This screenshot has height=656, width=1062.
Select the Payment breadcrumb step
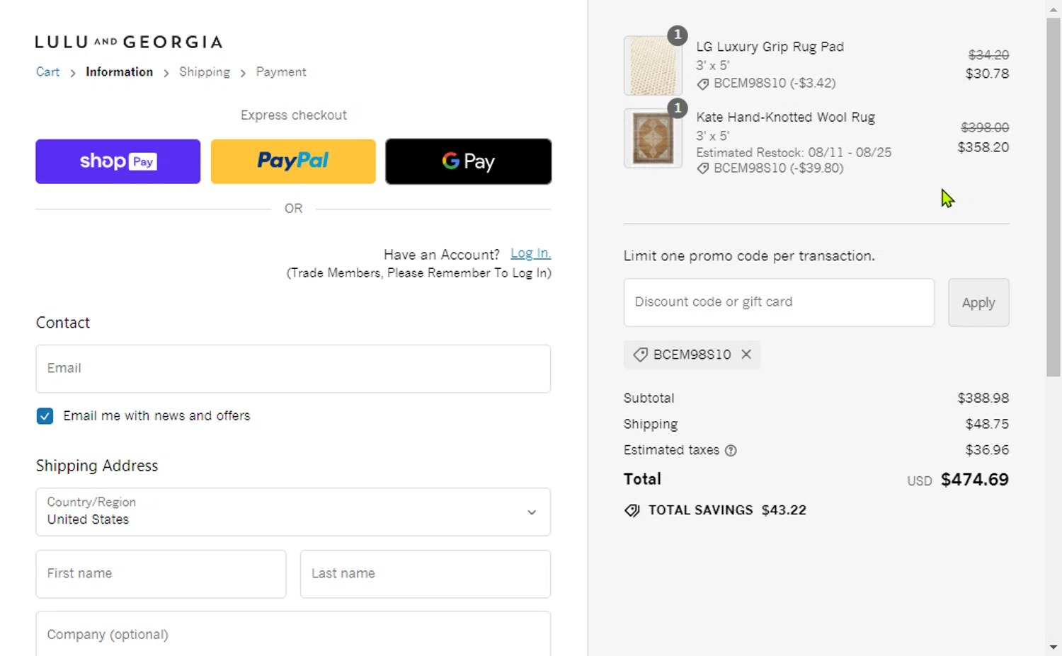pos(281,72)
